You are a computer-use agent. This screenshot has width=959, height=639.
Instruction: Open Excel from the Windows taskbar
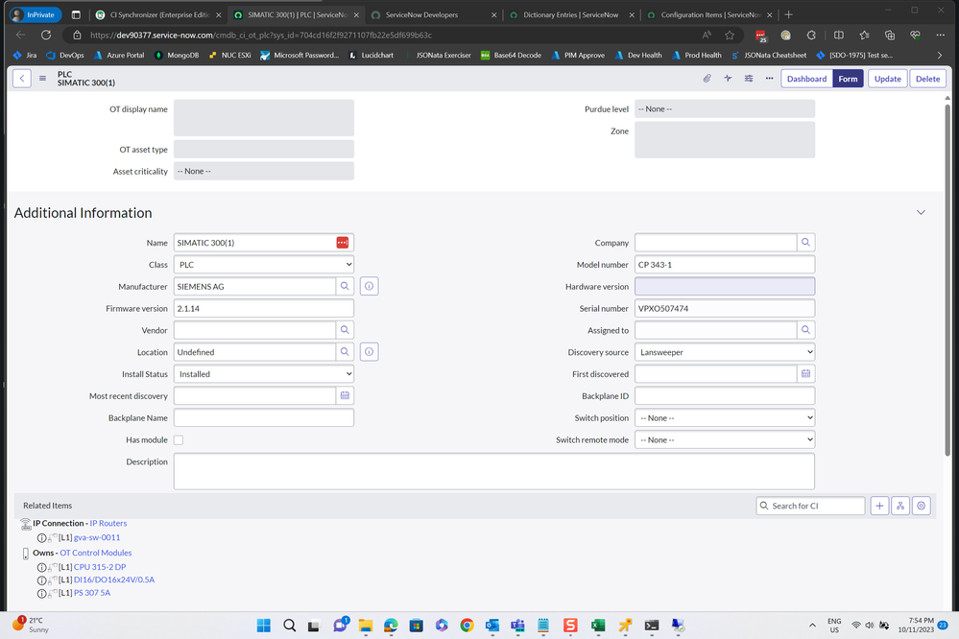tap(597, 625)
